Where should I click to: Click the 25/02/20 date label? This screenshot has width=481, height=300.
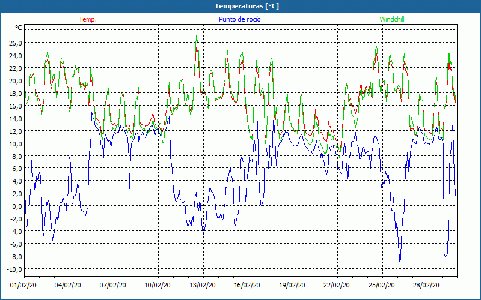(382, 286)
